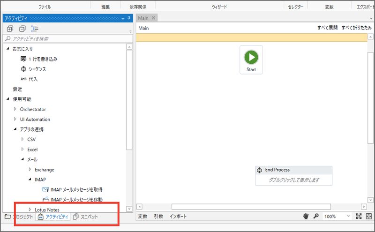
Task: Select the End Process activity header
Action: click(294, 170)
